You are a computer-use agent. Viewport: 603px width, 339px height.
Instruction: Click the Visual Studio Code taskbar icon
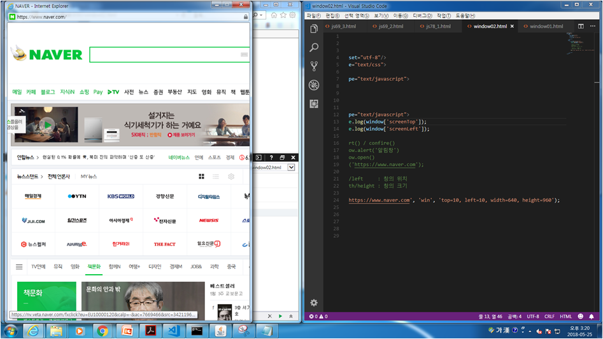174,331
